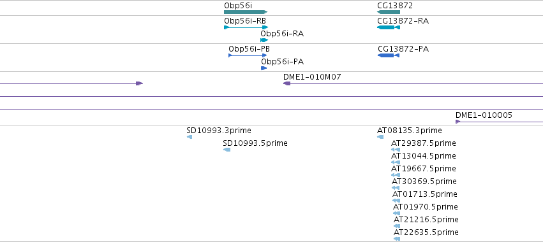Viewport: 543px width, 242px height.
Task: Click the SD10993.5prime EST arrow
Action: click(x=227, y=150)
